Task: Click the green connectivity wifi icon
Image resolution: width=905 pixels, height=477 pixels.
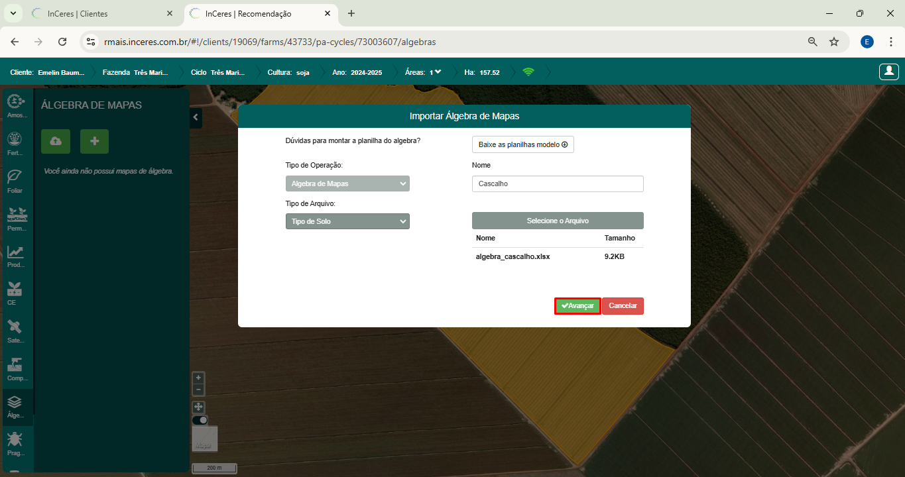Action: [528, 72]
